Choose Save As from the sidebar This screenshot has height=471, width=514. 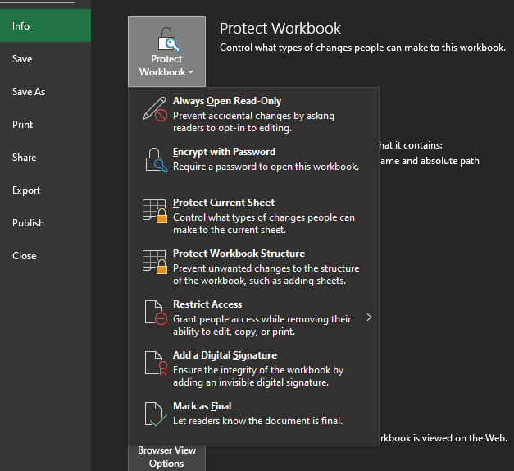(29, 92)
